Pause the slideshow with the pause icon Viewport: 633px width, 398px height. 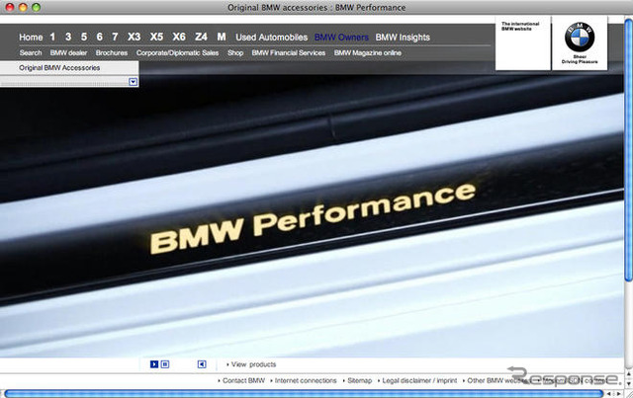(165, 364)
